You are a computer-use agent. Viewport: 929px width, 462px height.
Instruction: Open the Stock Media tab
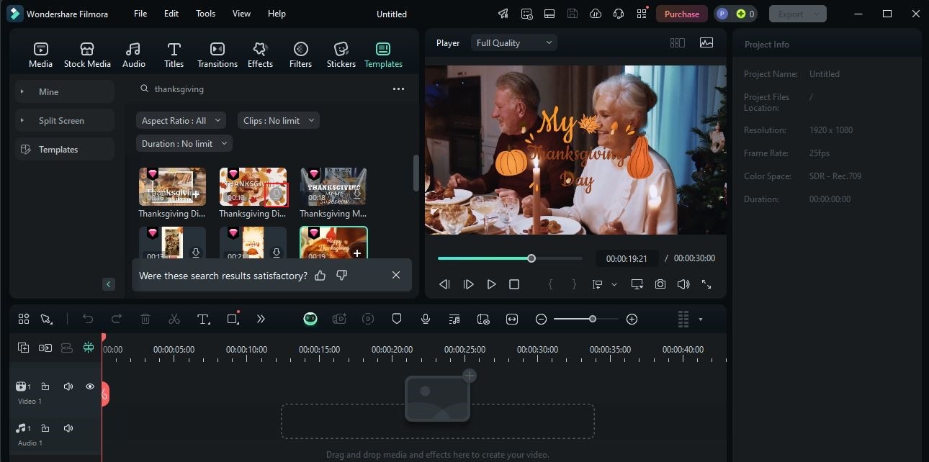(87, 55)
